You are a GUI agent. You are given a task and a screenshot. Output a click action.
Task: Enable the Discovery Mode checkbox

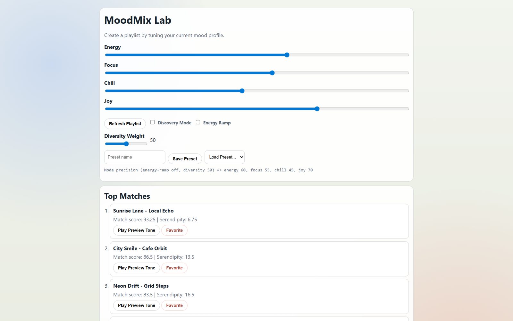153,122
